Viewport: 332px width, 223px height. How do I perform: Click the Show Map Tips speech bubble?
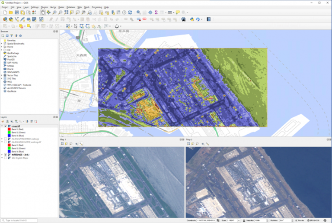click(178, 13)
